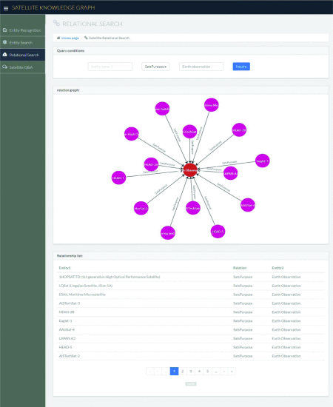Follow the Home page breadcrumb link
The height and width of the screenshot is (407, 333).
pos(70,38)
